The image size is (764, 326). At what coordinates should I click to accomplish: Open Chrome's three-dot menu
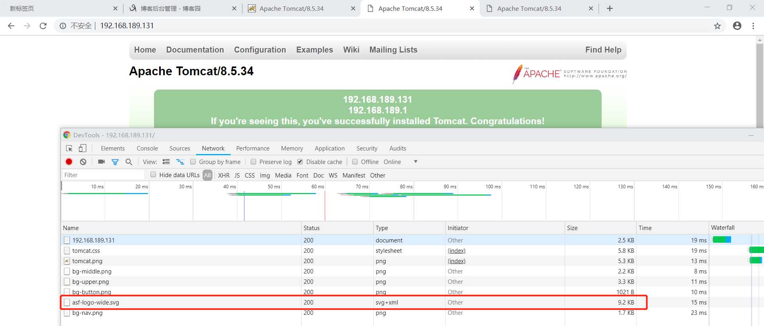(753, 26)
